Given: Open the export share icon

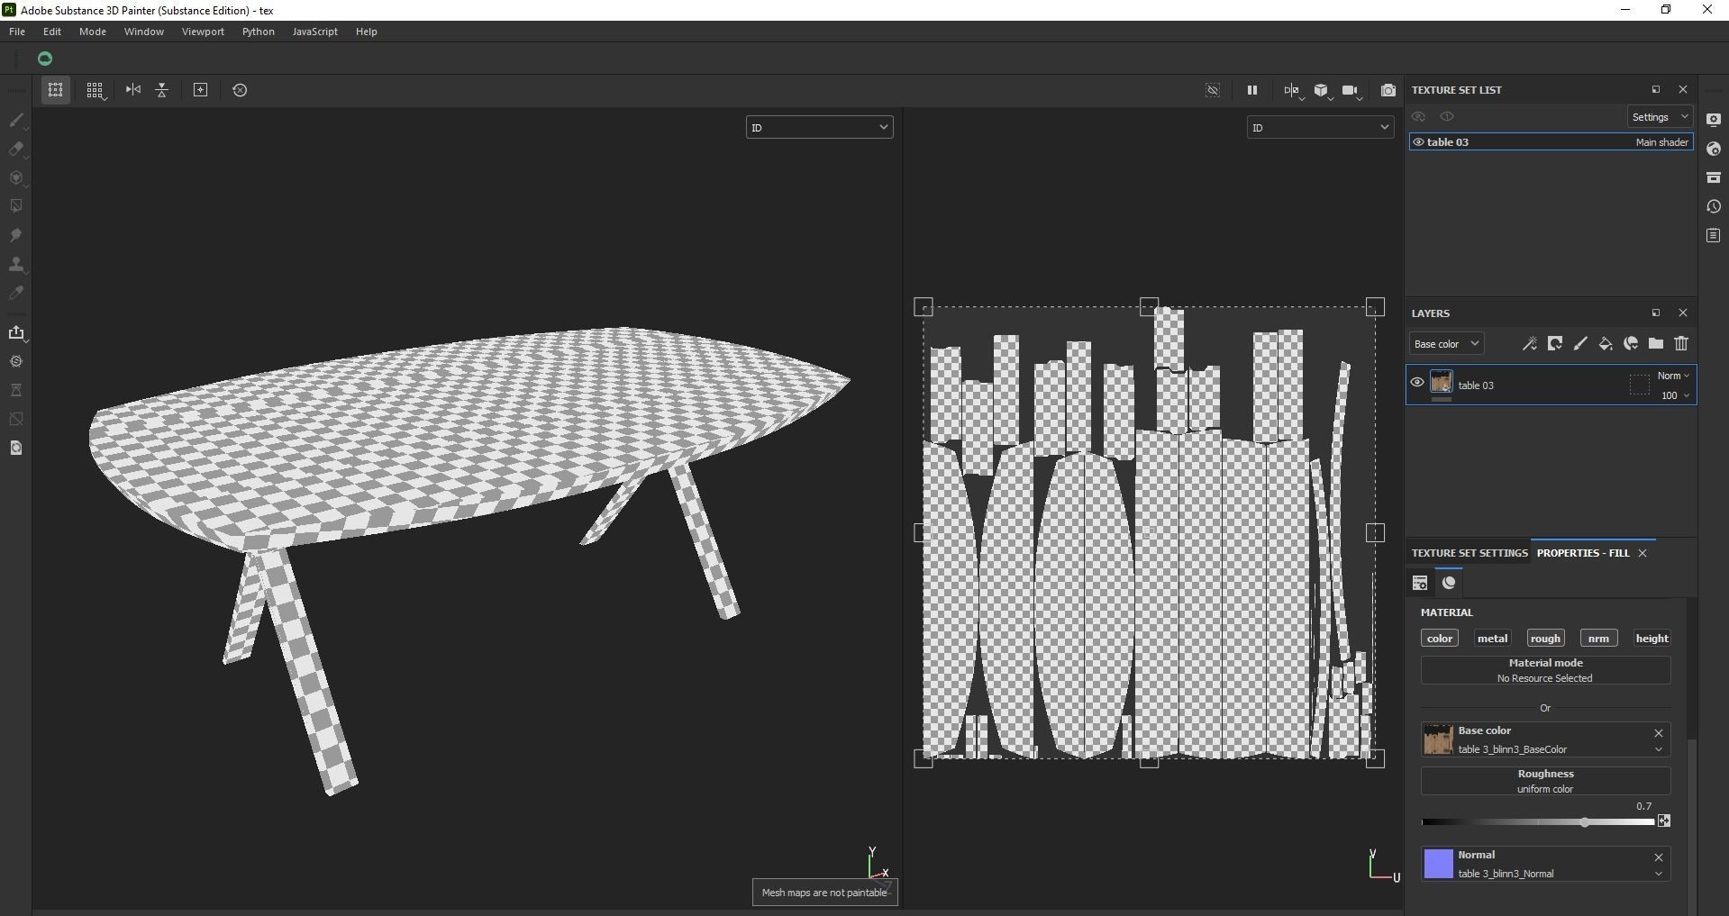Looking at the screenshot, I should (x=16, y=332).
